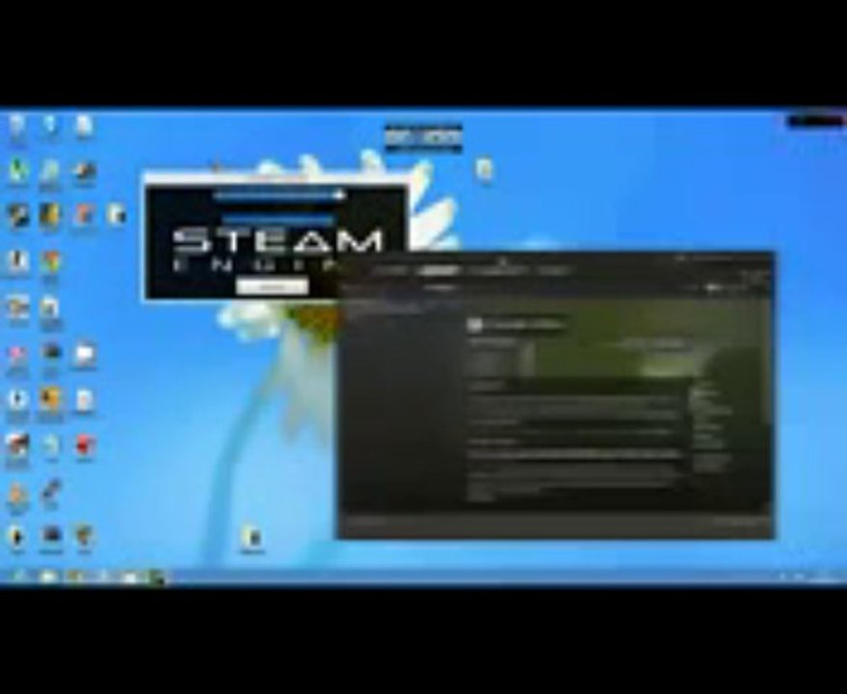
Task: Open the Windows Start button on the taskbar
Action: [x=18, y=576]
